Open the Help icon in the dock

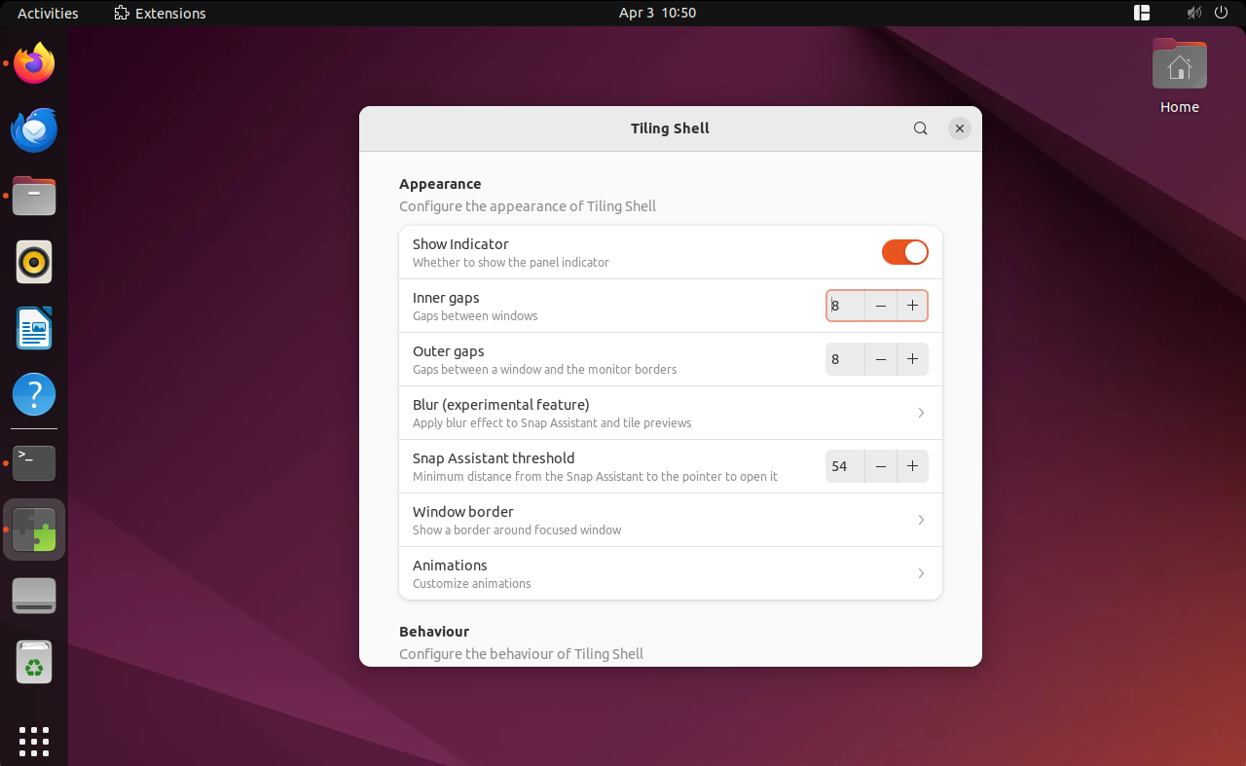pyautogui.click(x=34, y=394)
